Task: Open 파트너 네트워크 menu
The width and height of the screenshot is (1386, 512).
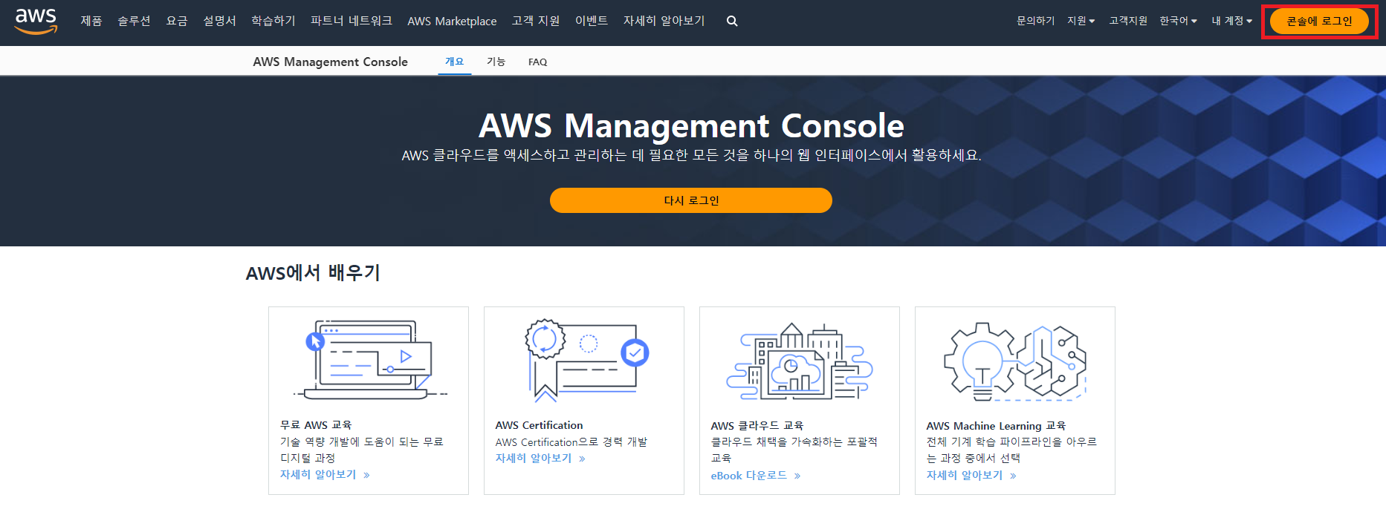Action: (352, 21)
